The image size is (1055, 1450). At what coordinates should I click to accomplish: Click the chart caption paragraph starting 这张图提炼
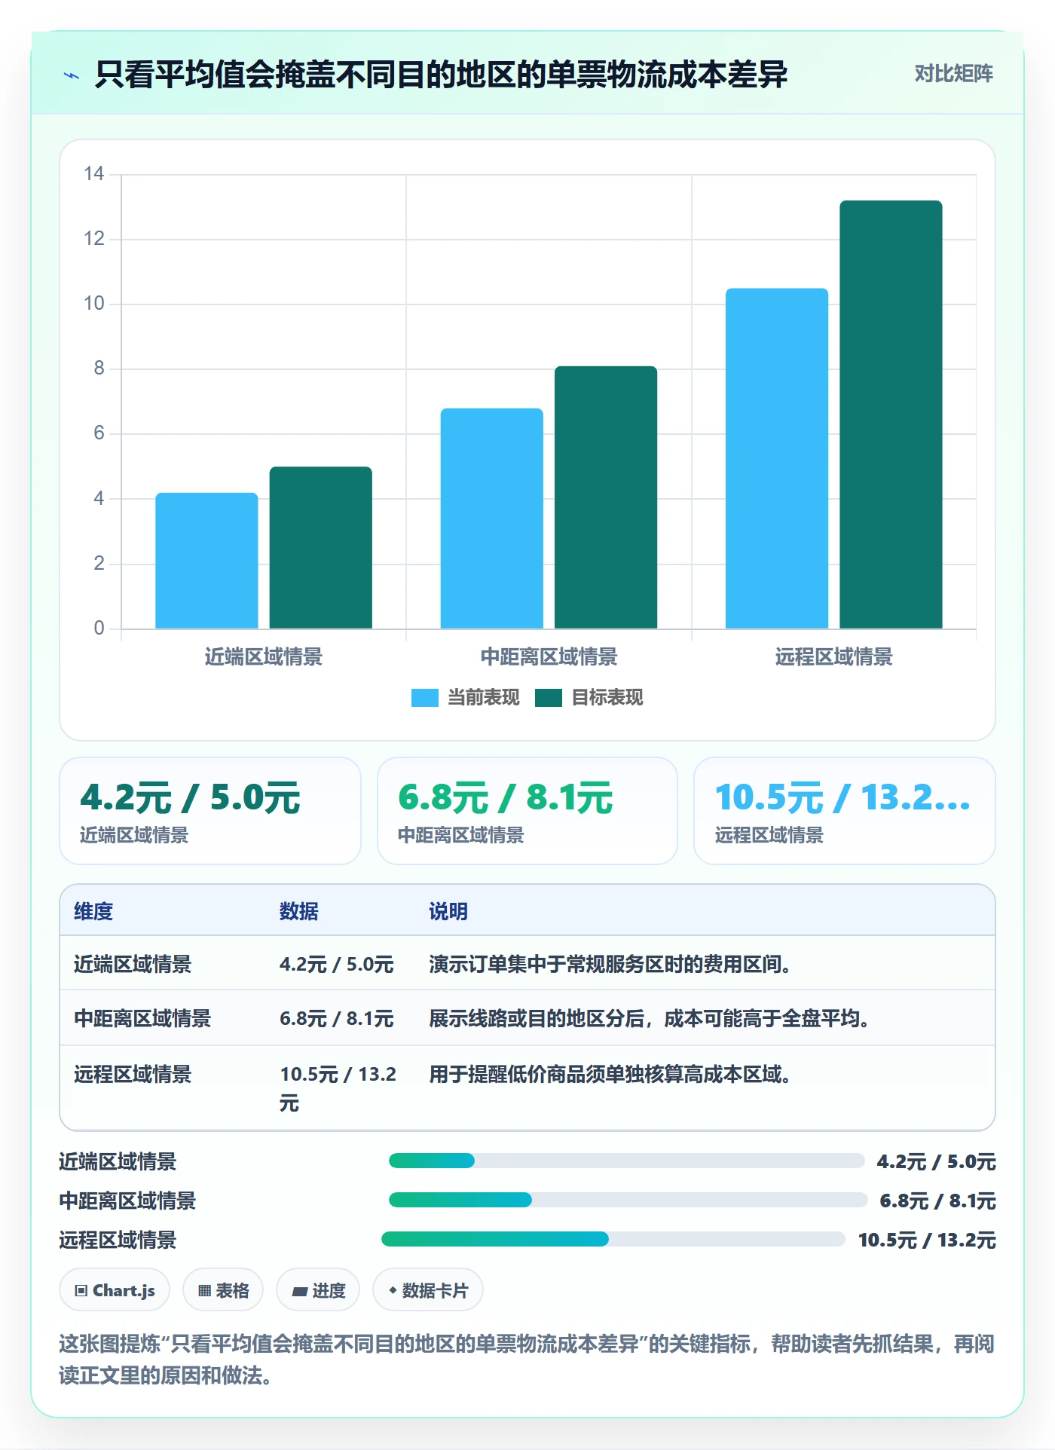(527, 1360)
